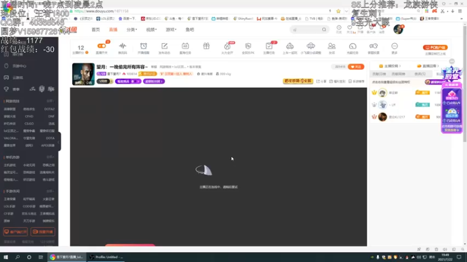Click the browser download arrow icon

tap(453, 11)
